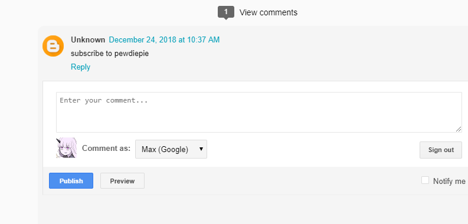Click the orange Blogger avatar icon
Screen dimensions: 468x224
point(53,46)
